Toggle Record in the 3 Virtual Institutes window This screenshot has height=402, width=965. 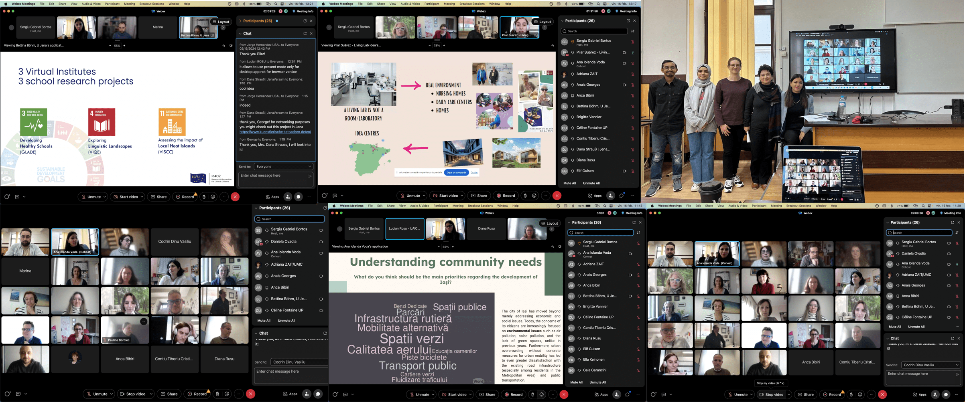click(x=185, y=197)
